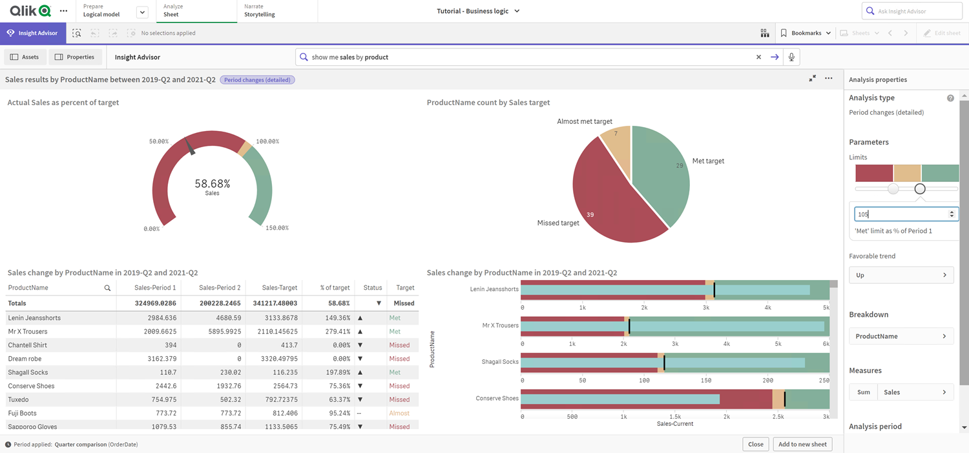This screenshot has height=453, width=969.
Task: Click the step back in selections icon
Action: click(x=95, y=33)
